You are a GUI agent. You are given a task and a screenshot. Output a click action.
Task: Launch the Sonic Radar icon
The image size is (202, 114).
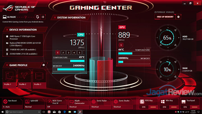(93, 102)
